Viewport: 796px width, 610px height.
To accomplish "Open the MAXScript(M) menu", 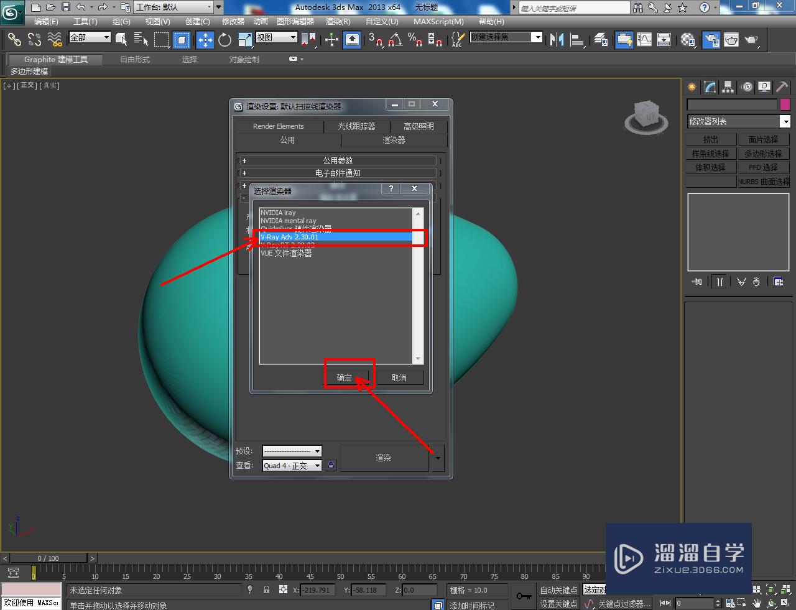I will [438, 21].
